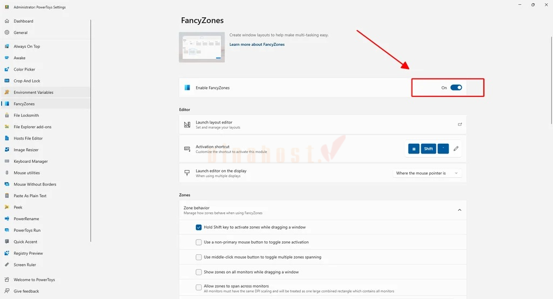This screenshot has height=299, width=553.
Task: Click the Awake module icon
Action: pyautogui.click(x=6, y=58)
